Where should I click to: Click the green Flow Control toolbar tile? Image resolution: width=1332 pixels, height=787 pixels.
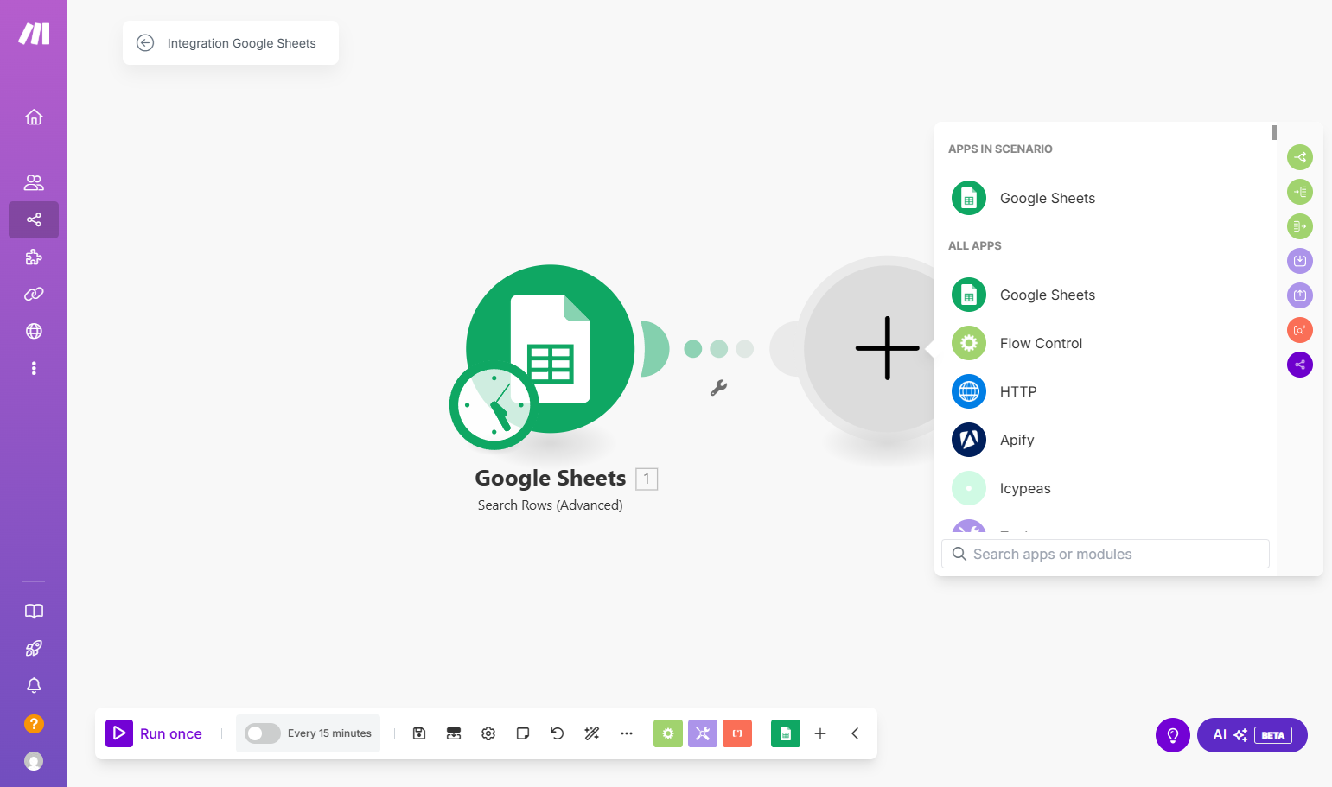coord(668,733)
